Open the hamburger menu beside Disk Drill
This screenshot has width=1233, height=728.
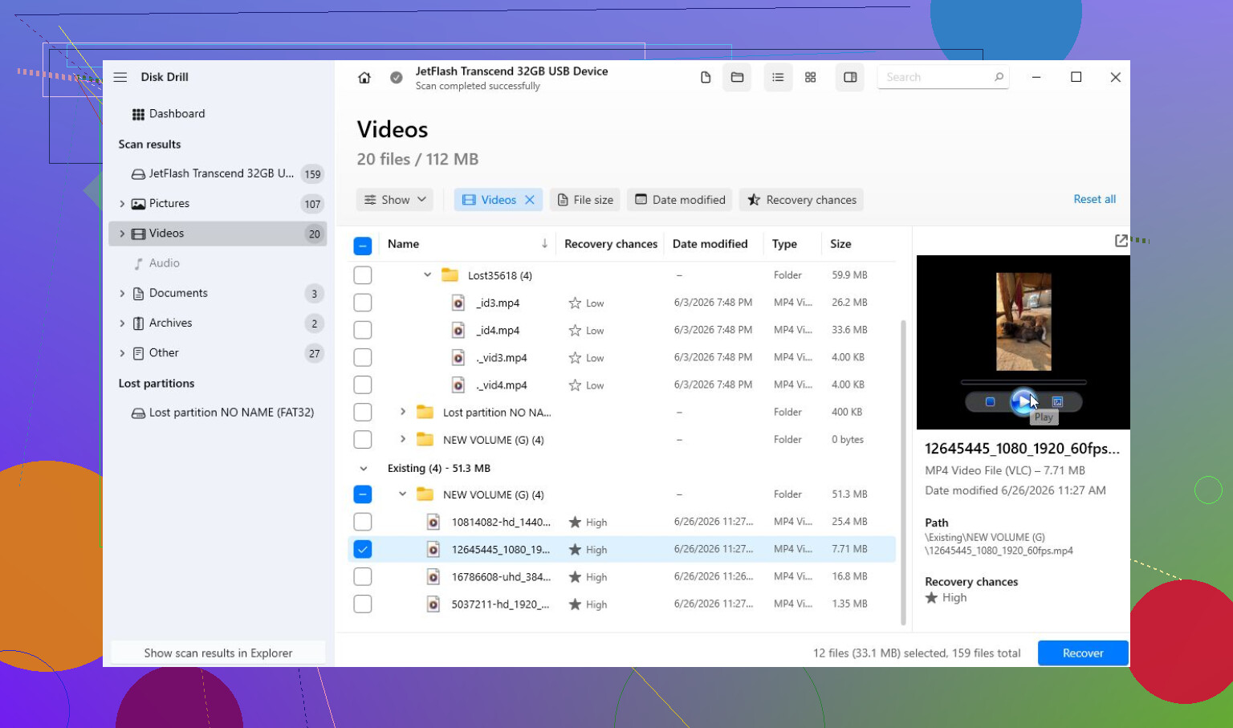tap(120, 77)
